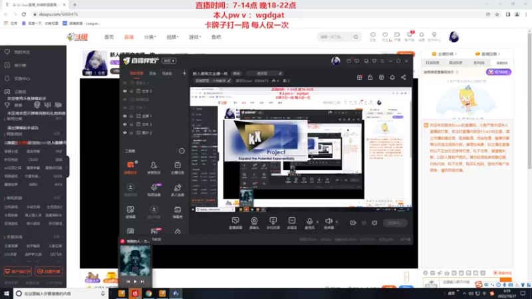The width and height of the screenshot is (532, 299).
Task: Toggle lock on 文本 2 layer
Action: [131, 91]
